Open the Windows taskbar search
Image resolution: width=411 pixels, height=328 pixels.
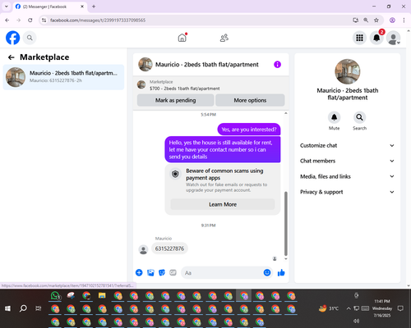tap(23, 308)
